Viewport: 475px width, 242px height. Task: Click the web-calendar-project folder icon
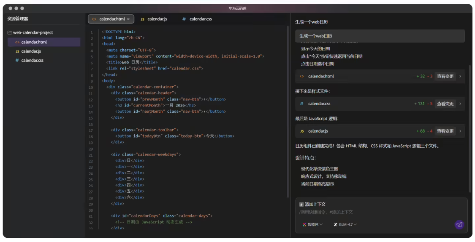pos(10,33)
